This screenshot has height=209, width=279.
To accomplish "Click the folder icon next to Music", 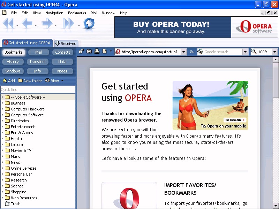I will click(7, 156).
